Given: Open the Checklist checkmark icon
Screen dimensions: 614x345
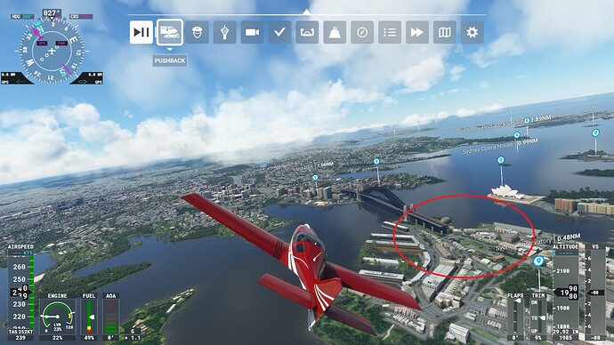Looking at the screenshot, I should (x=279, y=32).
